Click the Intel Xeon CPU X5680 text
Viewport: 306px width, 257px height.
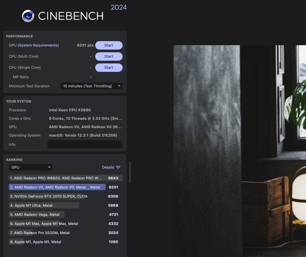tap(70, 110)
